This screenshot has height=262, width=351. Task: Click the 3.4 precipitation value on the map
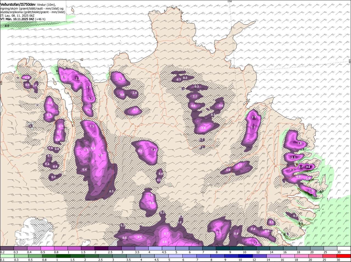pyautogui.click(x=308, y=167)
